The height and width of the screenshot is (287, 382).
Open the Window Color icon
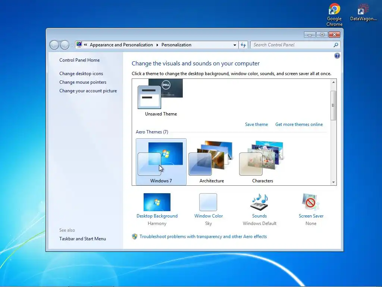(x=208, y=202)
